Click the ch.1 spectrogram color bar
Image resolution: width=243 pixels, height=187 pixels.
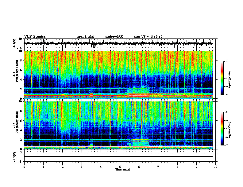[222, 78]
